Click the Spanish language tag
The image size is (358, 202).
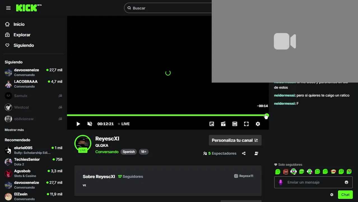(129, 152)
